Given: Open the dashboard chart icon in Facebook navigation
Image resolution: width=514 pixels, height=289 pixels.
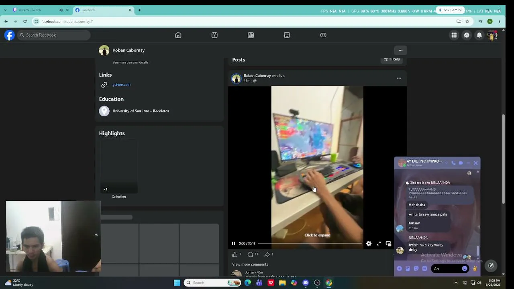Looking at the screenshot, I should pyautogui.click(x=251, y=35).
